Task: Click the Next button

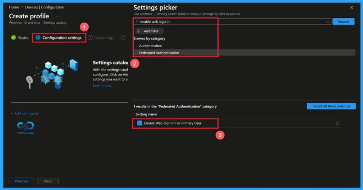Action: pos(48,181)
